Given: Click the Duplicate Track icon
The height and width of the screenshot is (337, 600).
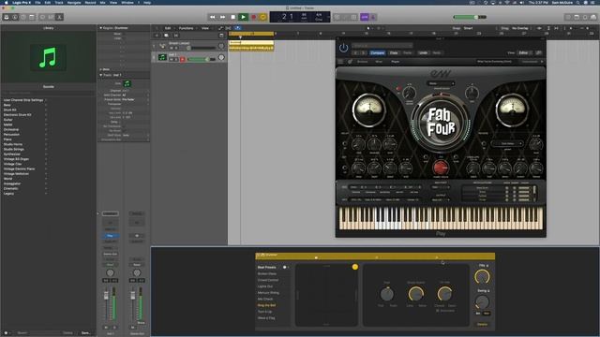Looking at the screenshot, I should click(166, 36).
